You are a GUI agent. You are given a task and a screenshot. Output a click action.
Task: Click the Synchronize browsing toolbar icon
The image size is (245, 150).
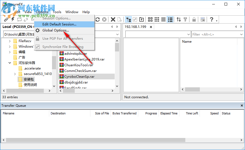(x=135, y=19)
